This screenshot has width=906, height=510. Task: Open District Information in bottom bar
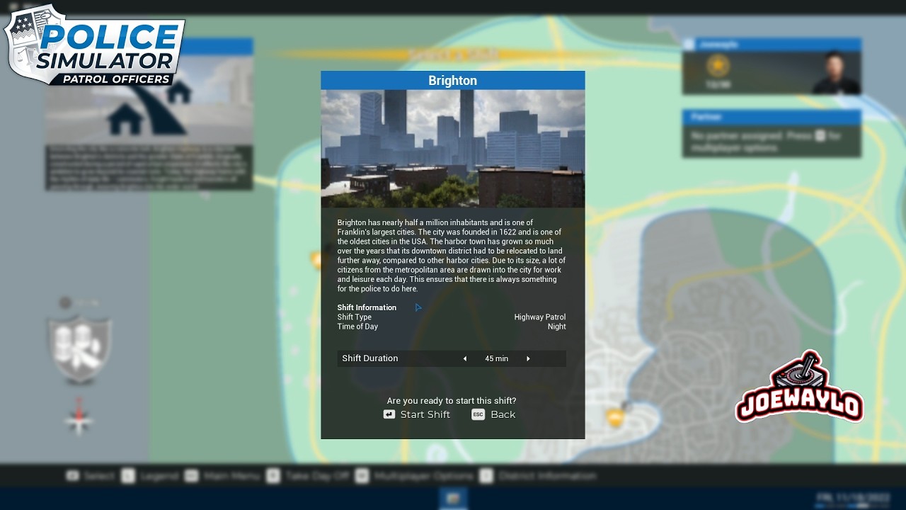tap(538, 476)
